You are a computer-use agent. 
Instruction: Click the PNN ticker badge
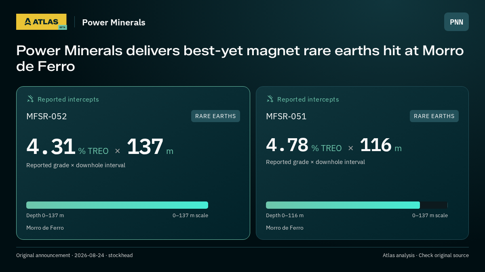tap(456, 22)
